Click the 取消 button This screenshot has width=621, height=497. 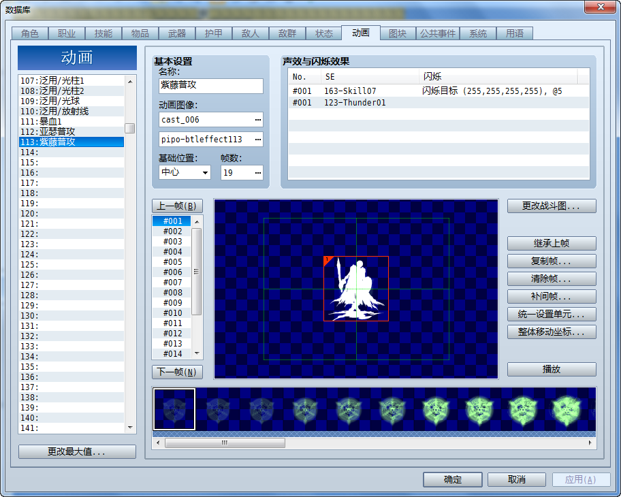click(x=517, y=479)
